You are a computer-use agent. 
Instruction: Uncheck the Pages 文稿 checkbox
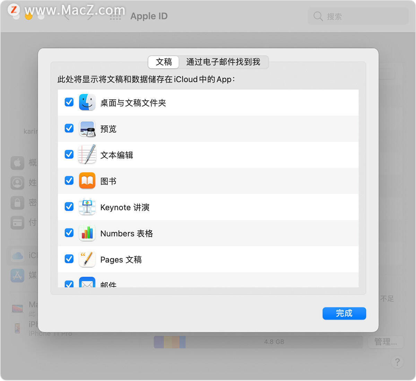click(x=69, y=259)
